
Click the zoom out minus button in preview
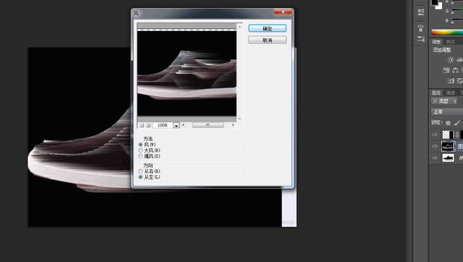[x=141, y=125]
